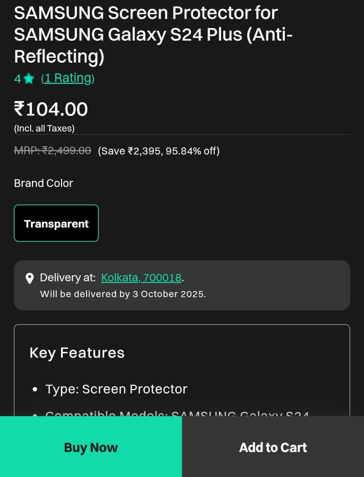Click the Brand Color label
Viewport: 364px width, 477px height.
pyautogui.click(x=44, y=183)
